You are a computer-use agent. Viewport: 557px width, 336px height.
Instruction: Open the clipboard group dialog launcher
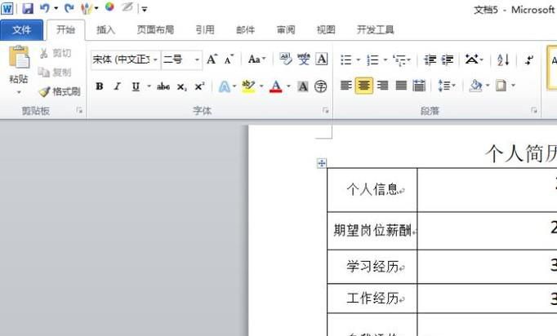[x=79, y=111]
